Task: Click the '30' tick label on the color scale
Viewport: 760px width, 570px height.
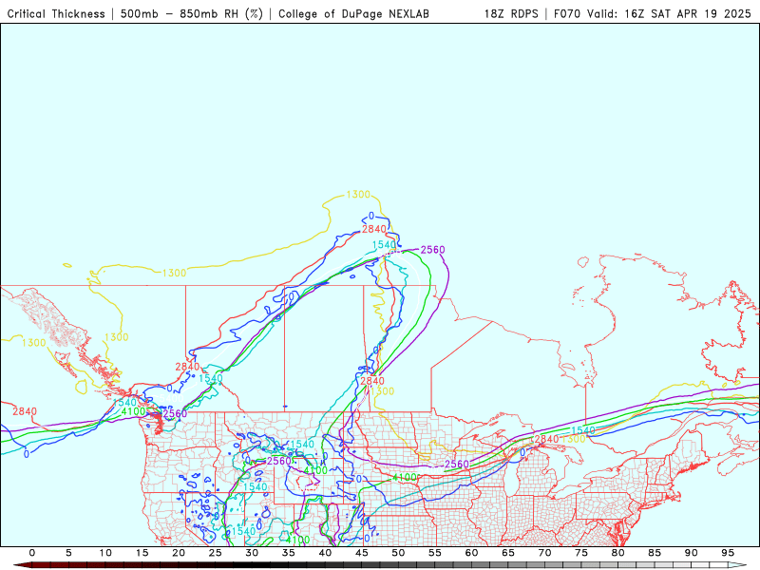Action: pos(252,553)
